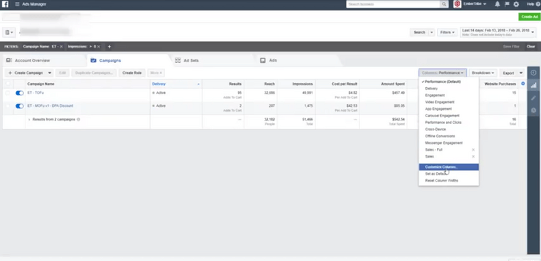Delete the Sales - Full column preset
This screenshot has height=261, width=541.
pos(473,150)
